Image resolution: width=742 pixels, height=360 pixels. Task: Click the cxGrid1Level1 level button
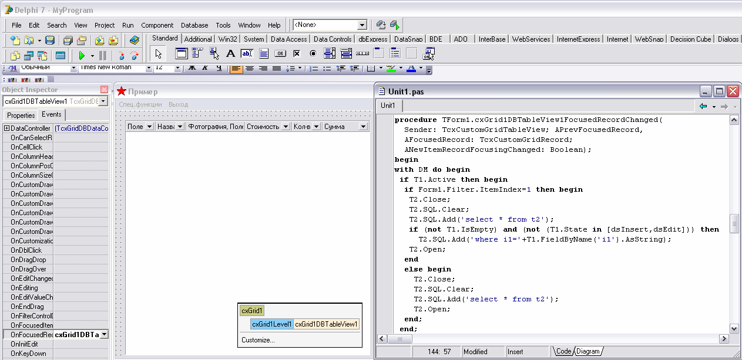pyautogui.click(x=271, y=324)
